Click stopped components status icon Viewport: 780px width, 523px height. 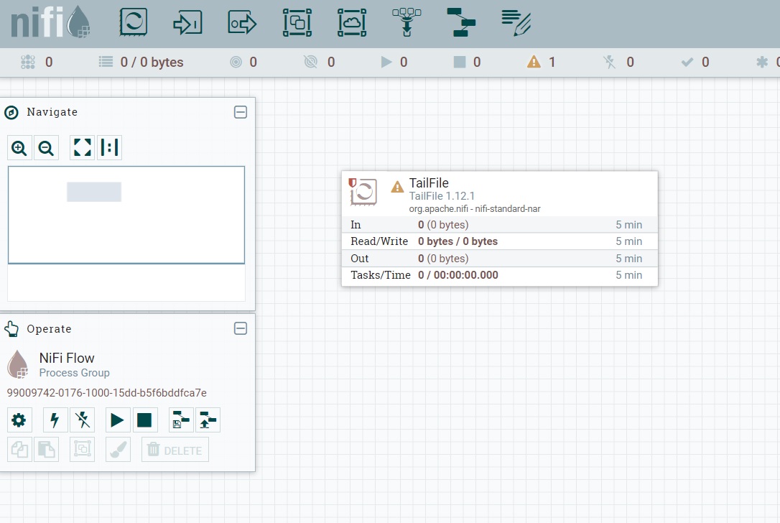(460, 63)
